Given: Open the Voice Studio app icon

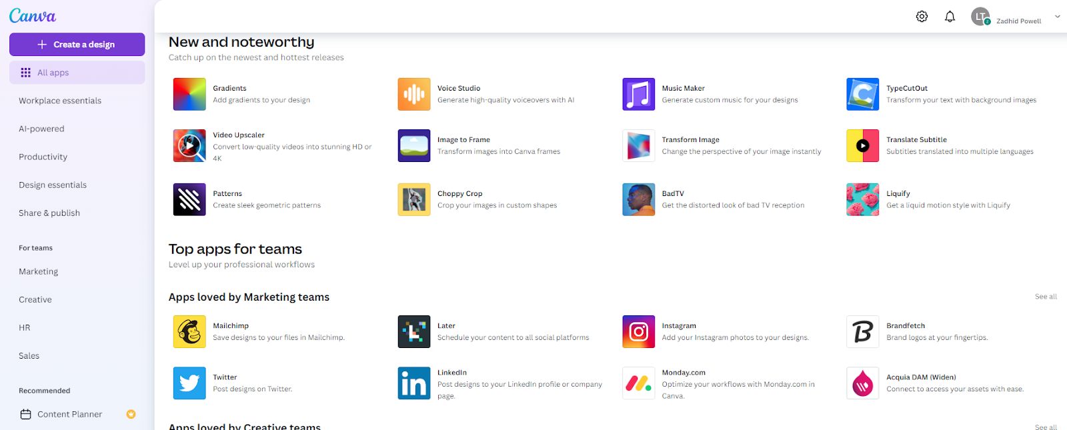Looking at the screenshot, I should 414,94.
